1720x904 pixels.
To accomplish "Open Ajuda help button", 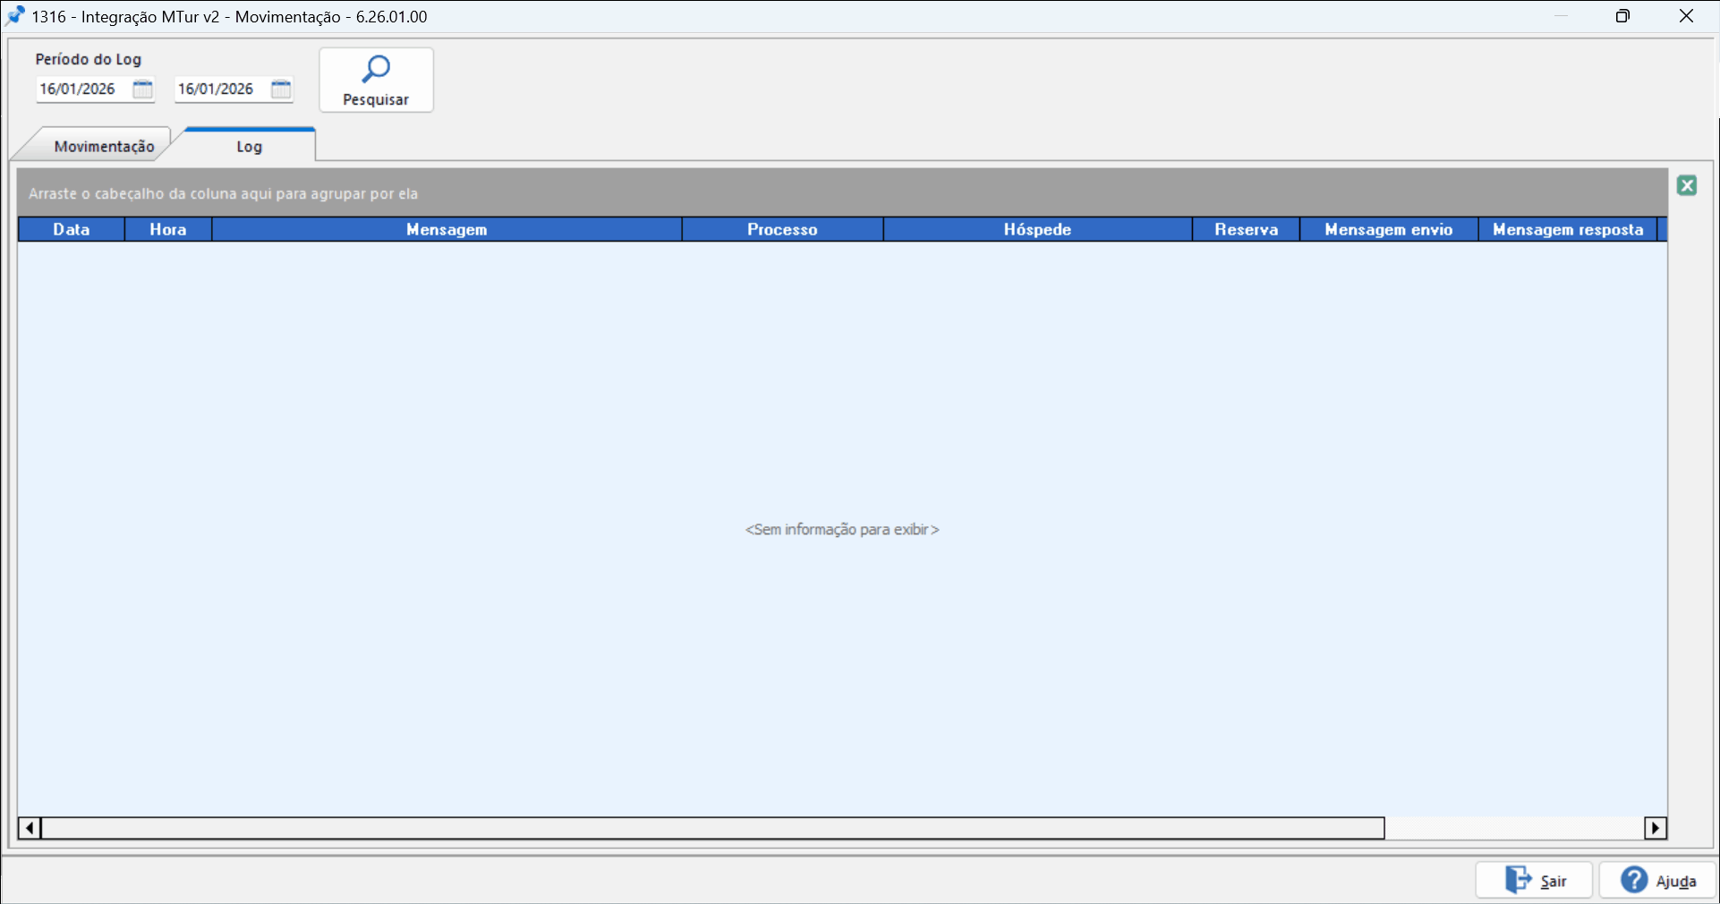I will click(1657, 880).
